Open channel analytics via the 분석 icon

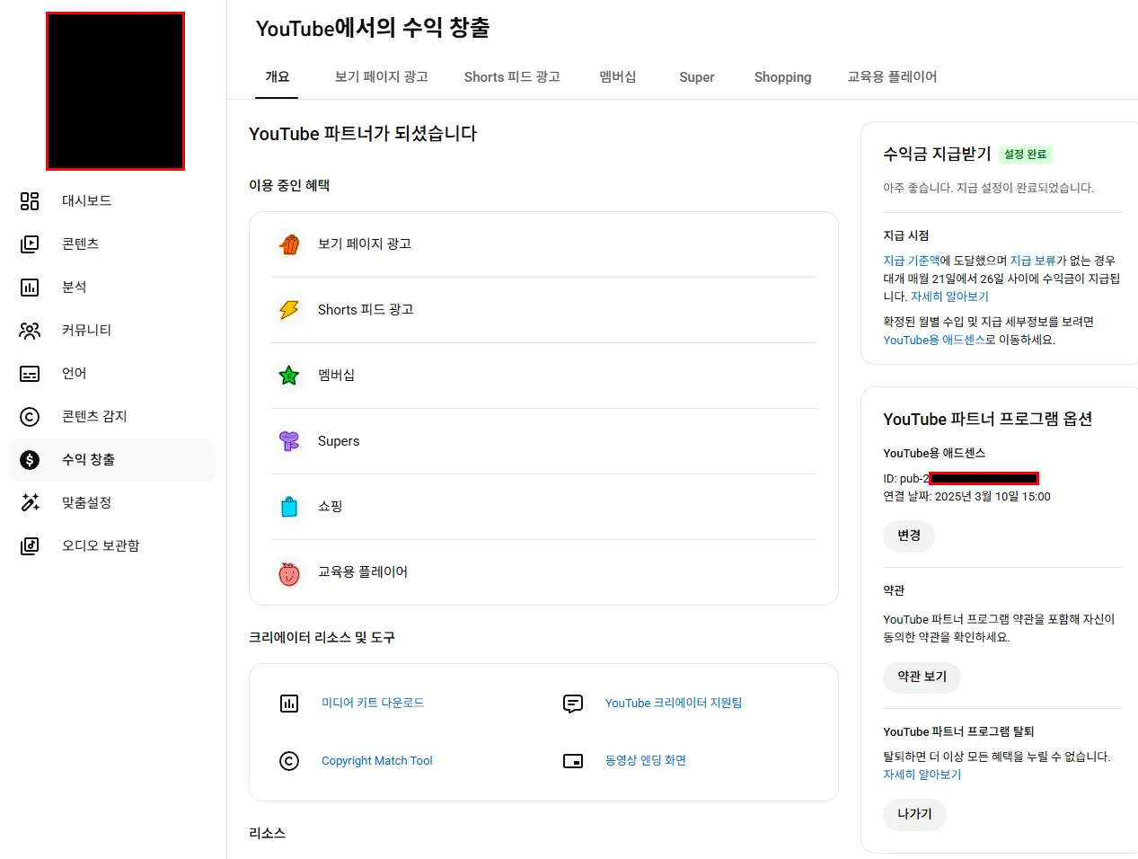pyautogui.click(x=30, y=287)
